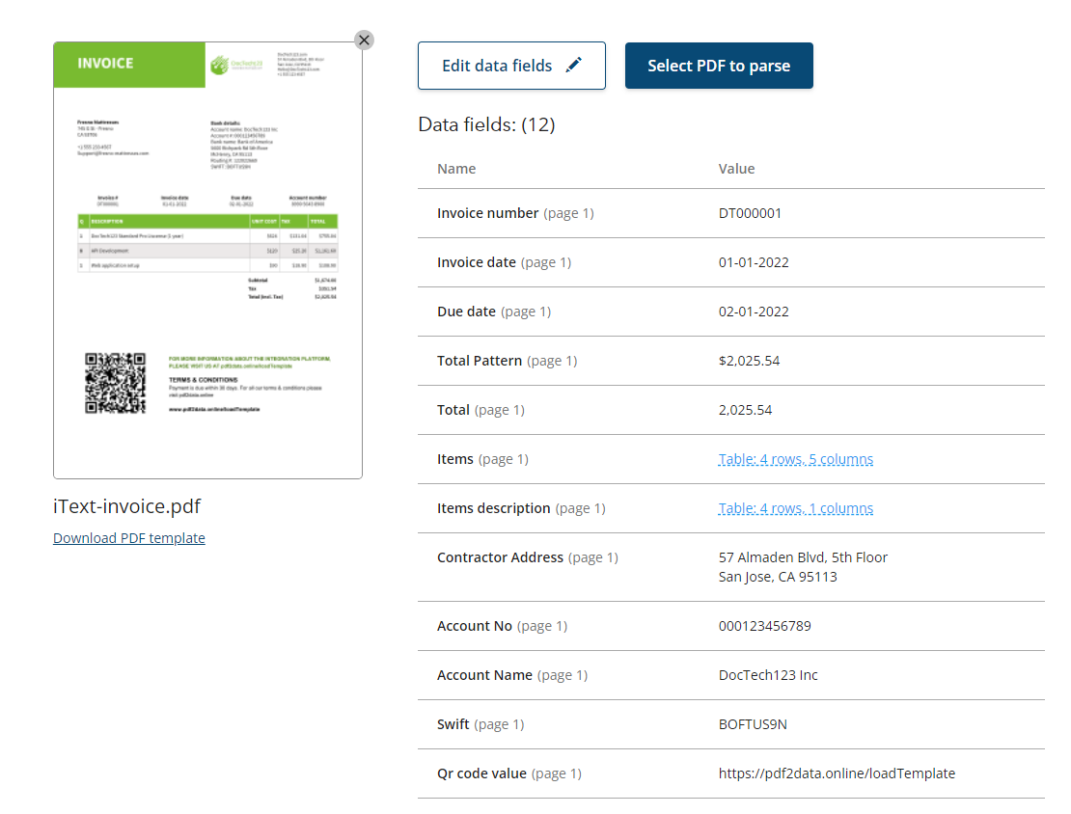Viewport: 1071px width, 814px height.
Task: Close the invoice preview with the X icon
Action: click(x=364, y=40)
